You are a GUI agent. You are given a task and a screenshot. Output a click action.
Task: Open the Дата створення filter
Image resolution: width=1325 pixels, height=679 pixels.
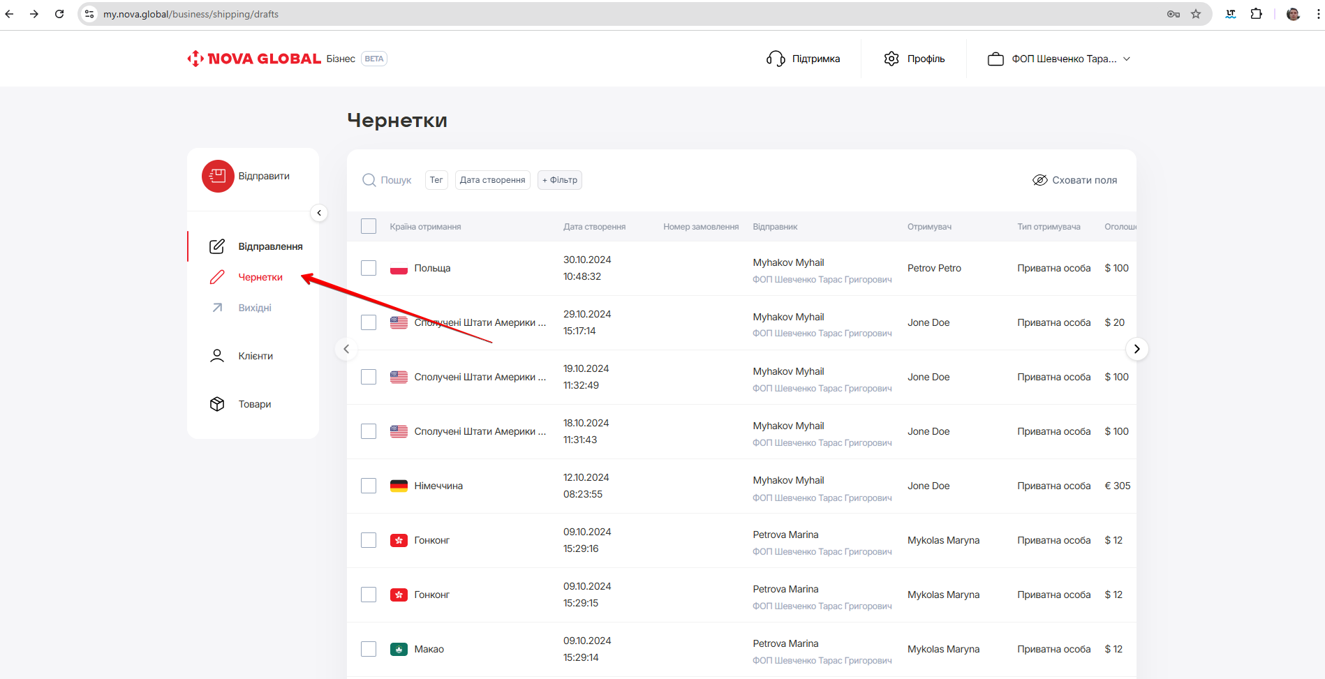click(492, 180)
